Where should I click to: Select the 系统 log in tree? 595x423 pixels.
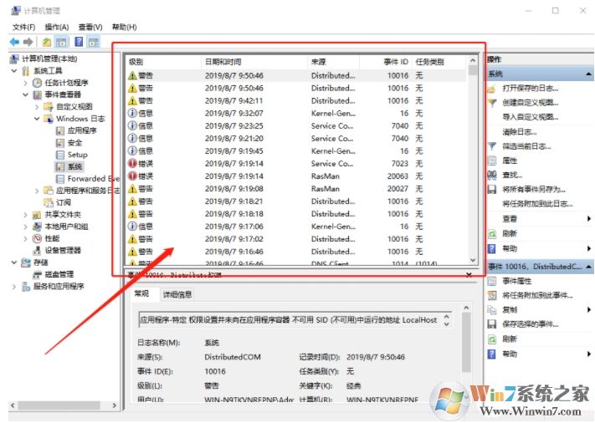click(x=74, y=166)
